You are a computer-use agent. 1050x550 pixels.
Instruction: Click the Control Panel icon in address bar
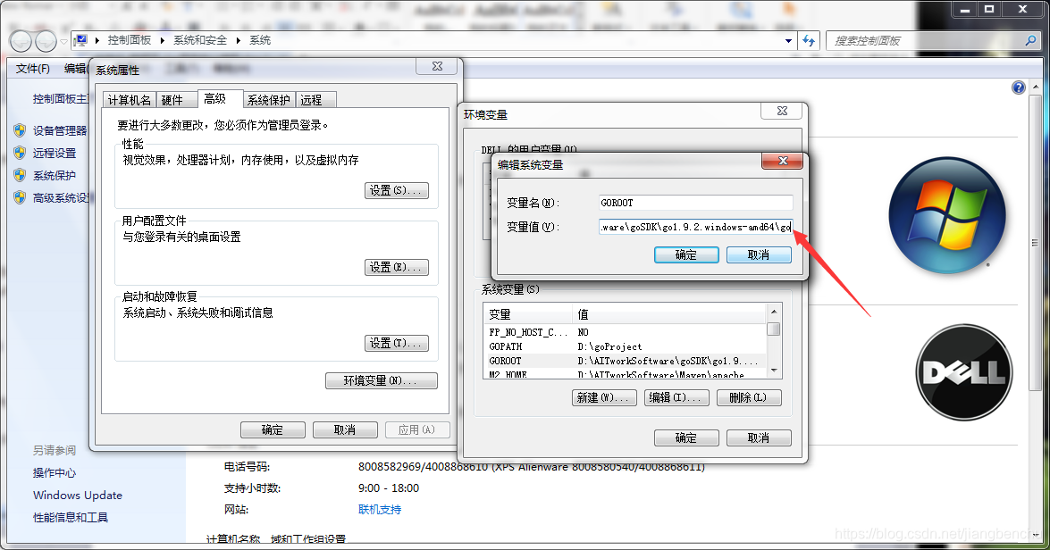80,40
